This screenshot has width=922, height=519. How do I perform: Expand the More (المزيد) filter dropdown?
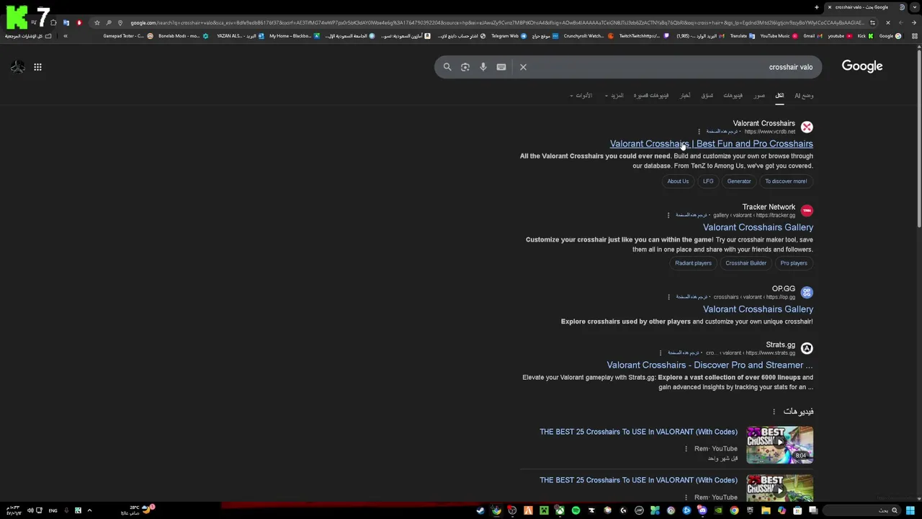pos(614,95)
